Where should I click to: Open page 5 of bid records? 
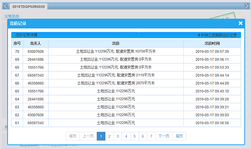coord(135,136)
